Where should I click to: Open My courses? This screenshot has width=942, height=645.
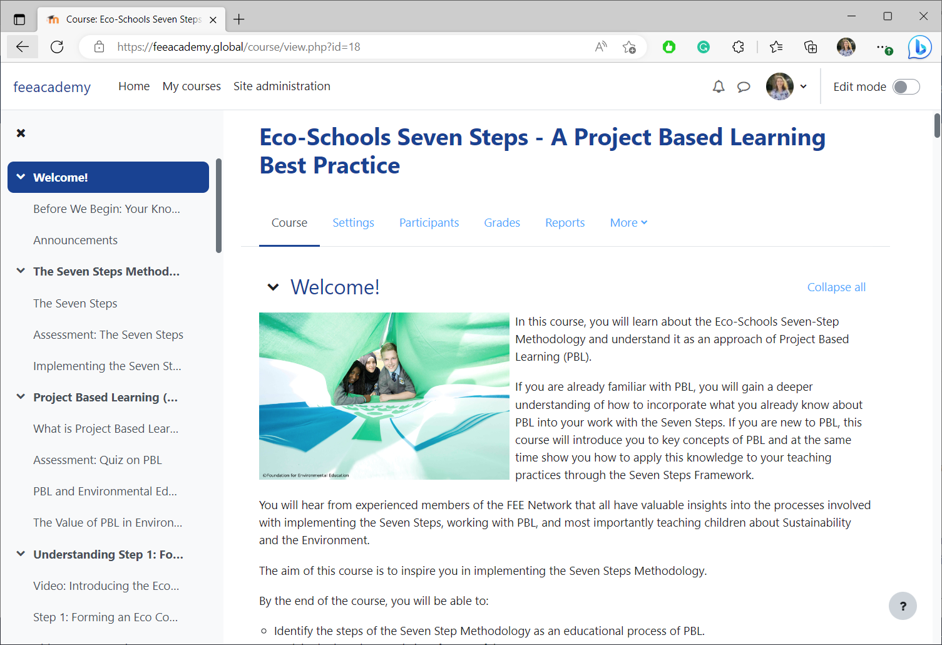(192, 86)
